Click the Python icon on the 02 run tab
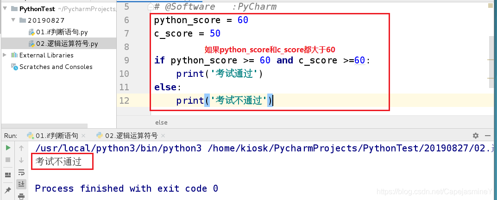The image size is (497, 200). click(100, 136)
